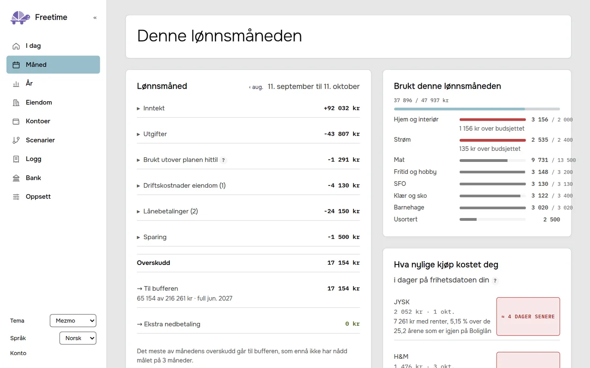Click the branch icon beside Scenarier
This screenshot has height=368, width=590.
tap(16, 140)
